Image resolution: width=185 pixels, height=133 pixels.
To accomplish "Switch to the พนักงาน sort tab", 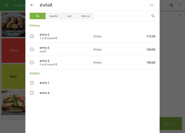I will point(86,16).
